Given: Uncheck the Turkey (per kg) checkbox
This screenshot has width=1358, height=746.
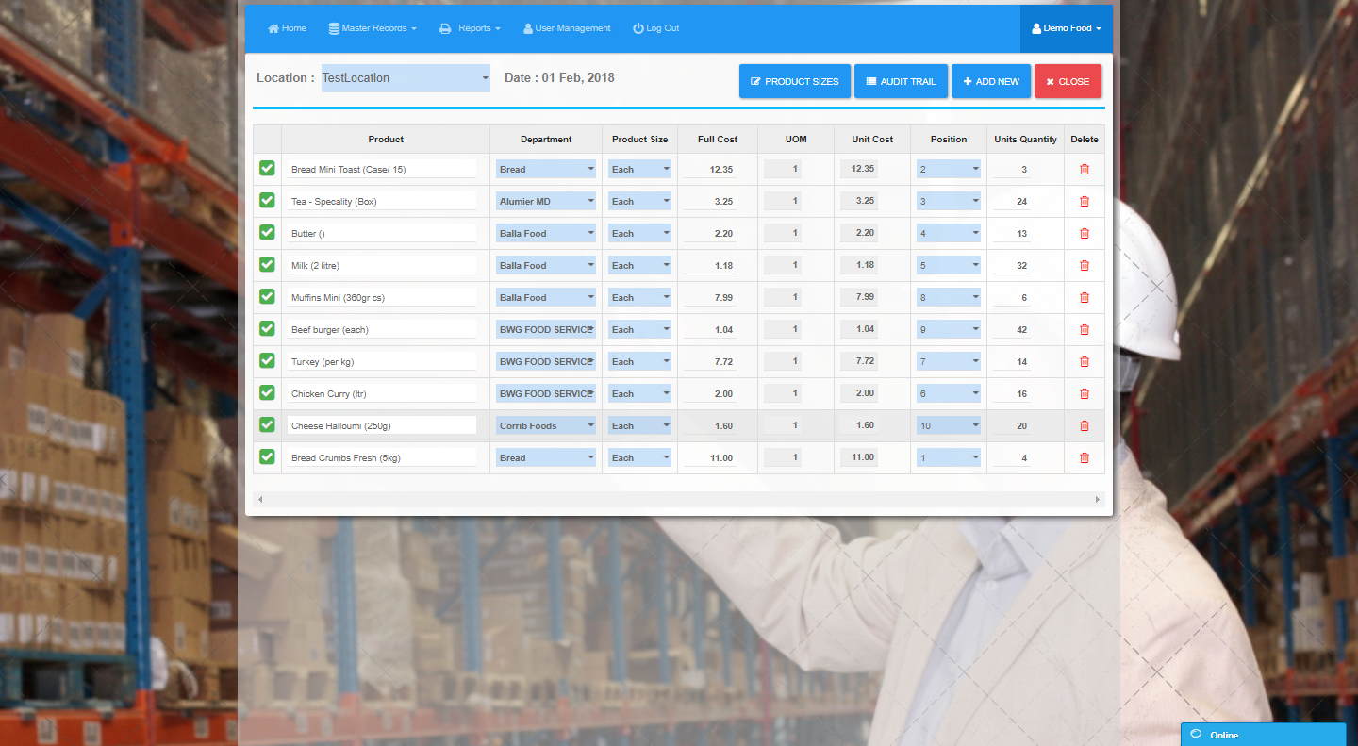Looking at the screenshot, I should pos(267,360).
